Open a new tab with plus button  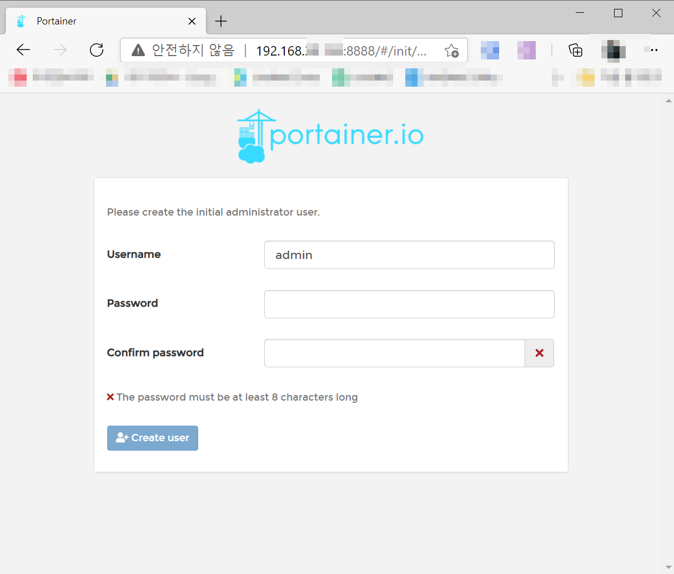click(x=221, y=21)
